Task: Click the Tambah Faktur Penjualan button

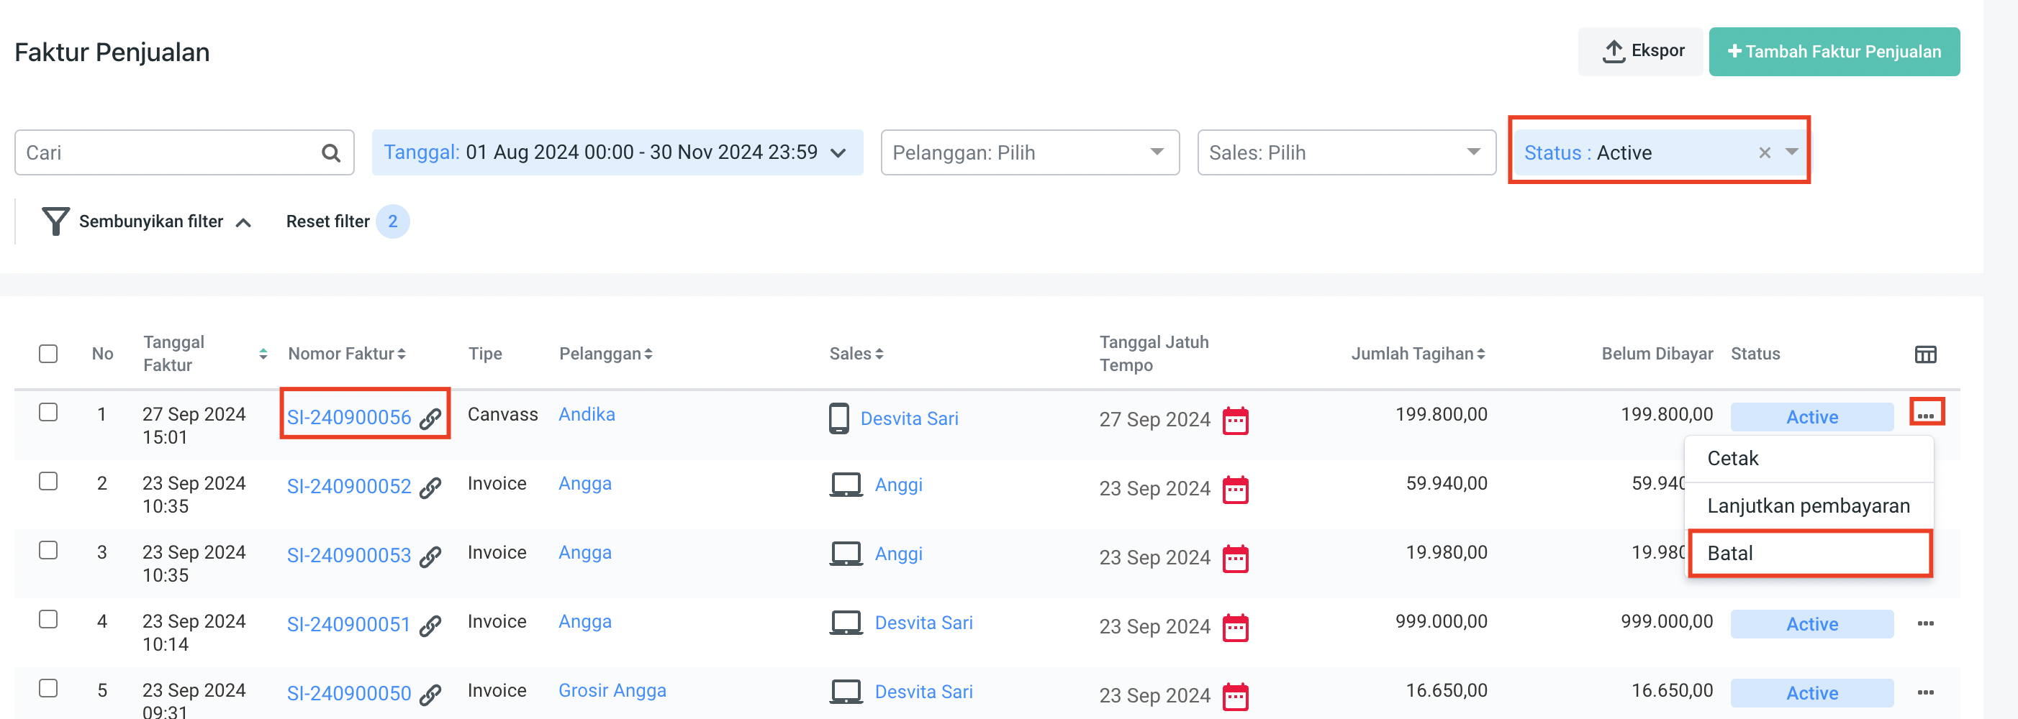Action: click(1833, 52)
